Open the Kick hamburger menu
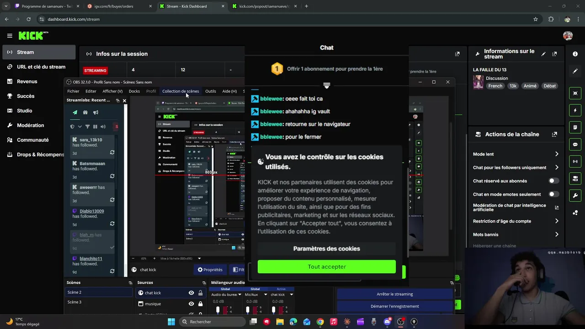 10,36
